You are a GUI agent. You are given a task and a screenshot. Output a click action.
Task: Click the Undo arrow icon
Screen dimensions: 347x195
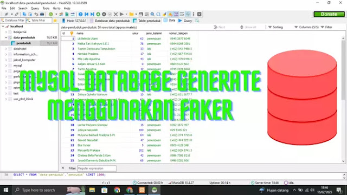[x=36, y=14]
